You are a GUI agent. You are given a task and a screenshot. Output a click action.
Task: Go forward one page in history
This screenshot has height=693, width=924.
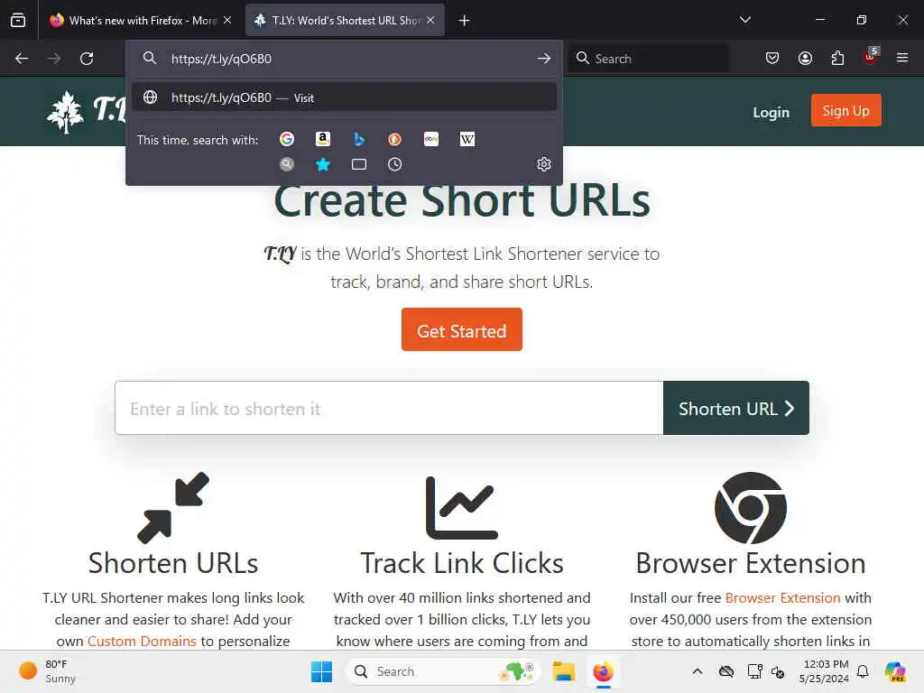[53, 59]
